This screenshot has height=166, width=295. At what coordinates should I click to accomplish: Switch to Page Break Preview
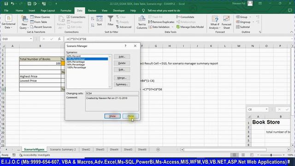point(252,155)
